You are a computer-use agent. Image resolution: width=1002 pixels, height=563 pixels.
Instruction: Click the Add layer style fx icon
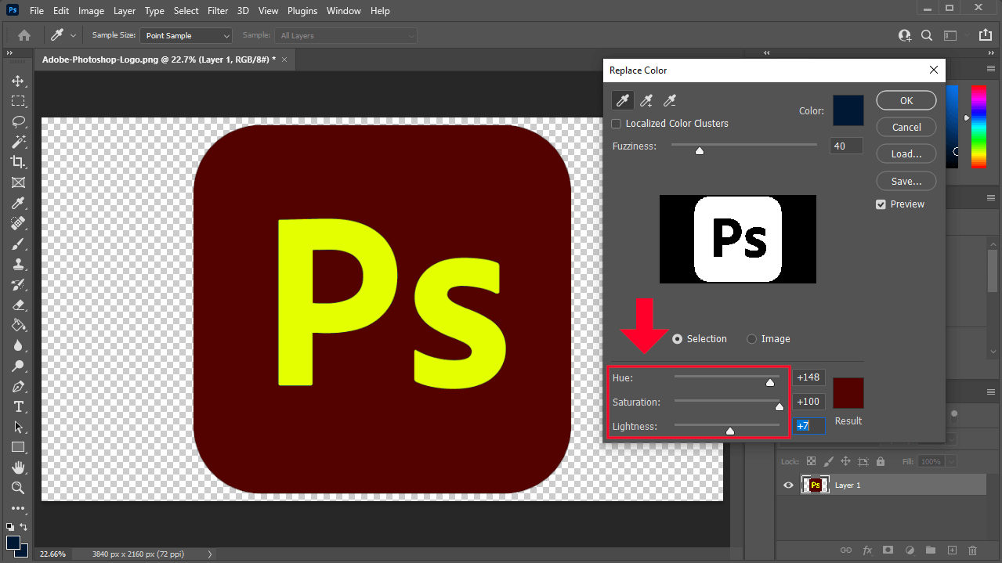(867, 550)
